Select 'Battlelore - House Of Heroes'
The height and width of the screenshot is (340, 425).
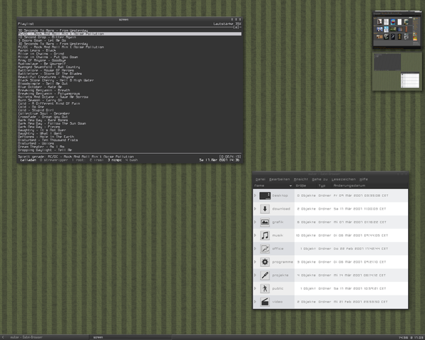(x=46, y=70)
